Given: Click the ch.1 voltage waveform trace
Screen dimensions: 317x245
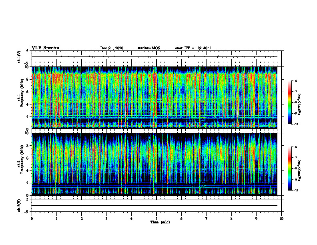Looking at the screenshot, I should (x=154, y=57).
